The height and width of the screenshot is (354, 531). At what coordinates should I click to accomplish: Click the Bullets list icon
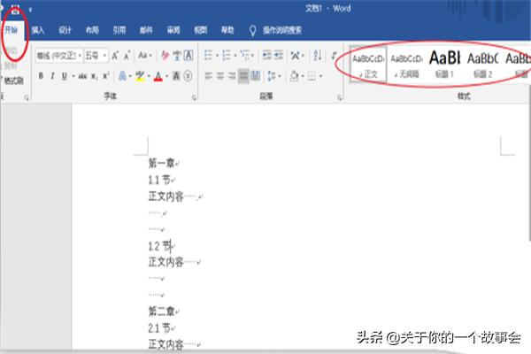(x=209, y=56)
